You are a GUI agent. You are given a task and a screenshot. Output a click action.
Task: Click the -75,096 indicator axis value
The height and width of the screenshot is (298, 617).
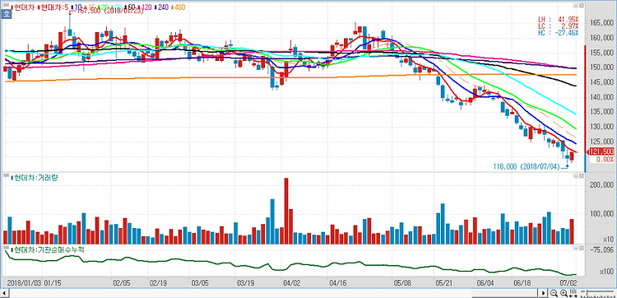tap(601, 249)
